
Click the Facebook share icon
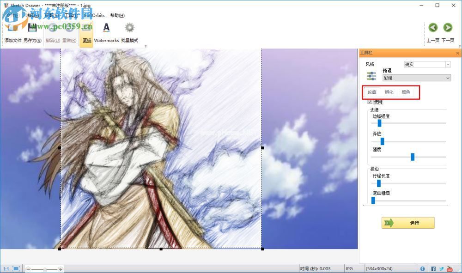tap(433, 268)
